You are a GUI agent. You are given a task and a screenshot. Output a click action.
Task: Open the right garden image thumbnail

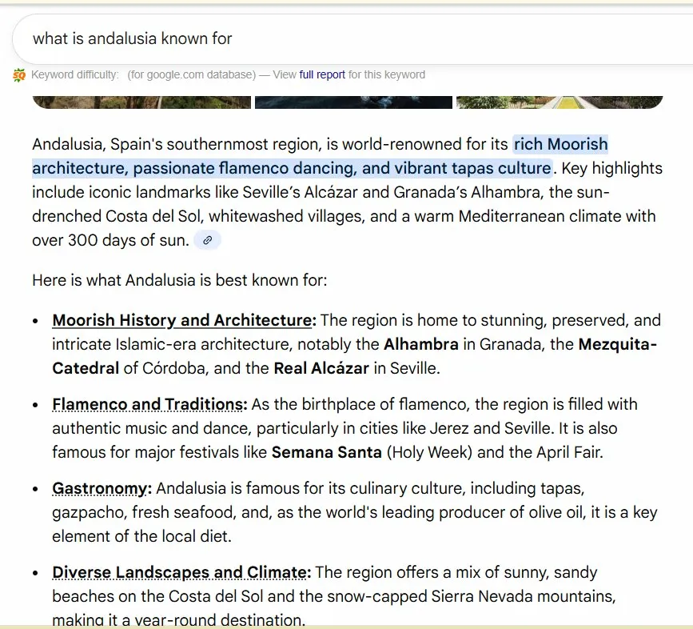pyautogui.click(x=559, y=102)
